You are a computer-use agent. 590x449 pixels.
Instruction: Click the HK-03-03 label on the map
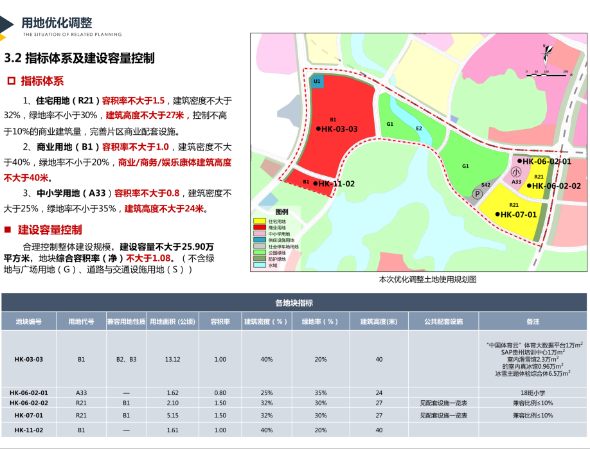click(339, 129)
